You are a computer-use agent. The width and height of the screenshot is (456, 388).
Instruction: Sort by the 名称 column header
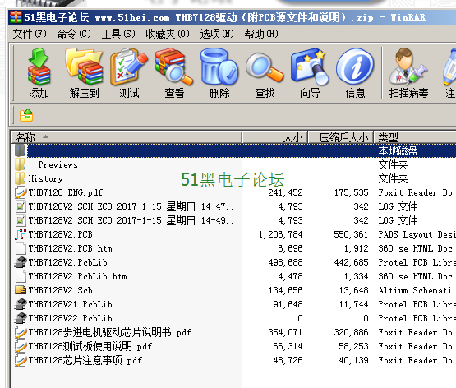(127, 137)
